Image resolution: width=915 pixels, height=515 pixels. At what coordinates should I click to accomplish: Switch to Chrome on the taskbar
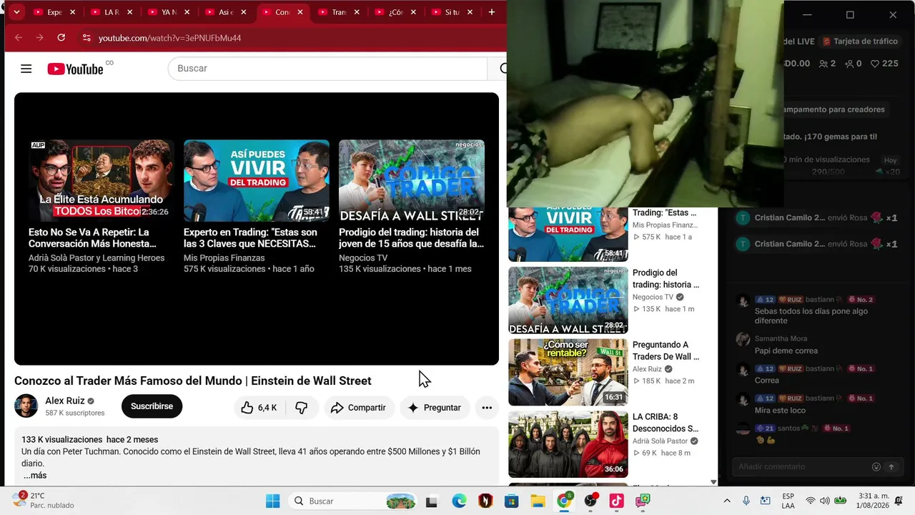[x=564, y=501]
